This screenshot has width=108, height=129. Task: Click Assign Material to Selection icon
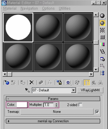pyautogui.click(x=23, y=82)
